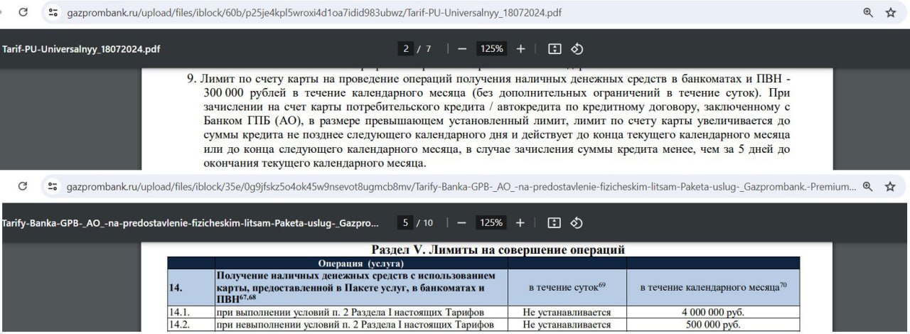Fit to page in the 7-page PDF viewer
Image resolution: width=910 pixels, height=334 pixels.
(x=555, y=49)
